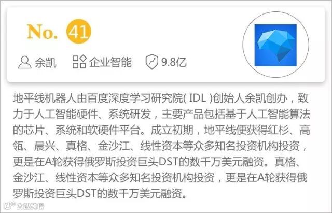Click the shield valuation icon beside 9.8亿

point(152,62)
